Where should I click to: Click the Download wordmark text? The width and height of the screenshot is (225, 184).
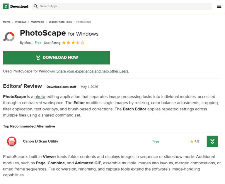tap(19, 6)
